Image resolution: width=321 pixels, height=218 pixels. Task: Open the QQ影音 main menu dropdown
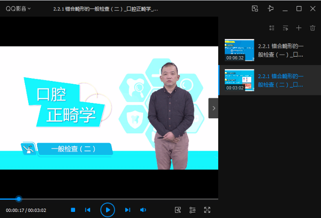18,8
